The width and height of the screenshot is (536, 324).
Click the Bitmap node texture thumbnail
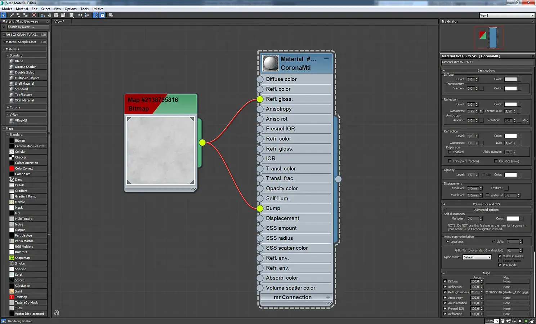160,150
